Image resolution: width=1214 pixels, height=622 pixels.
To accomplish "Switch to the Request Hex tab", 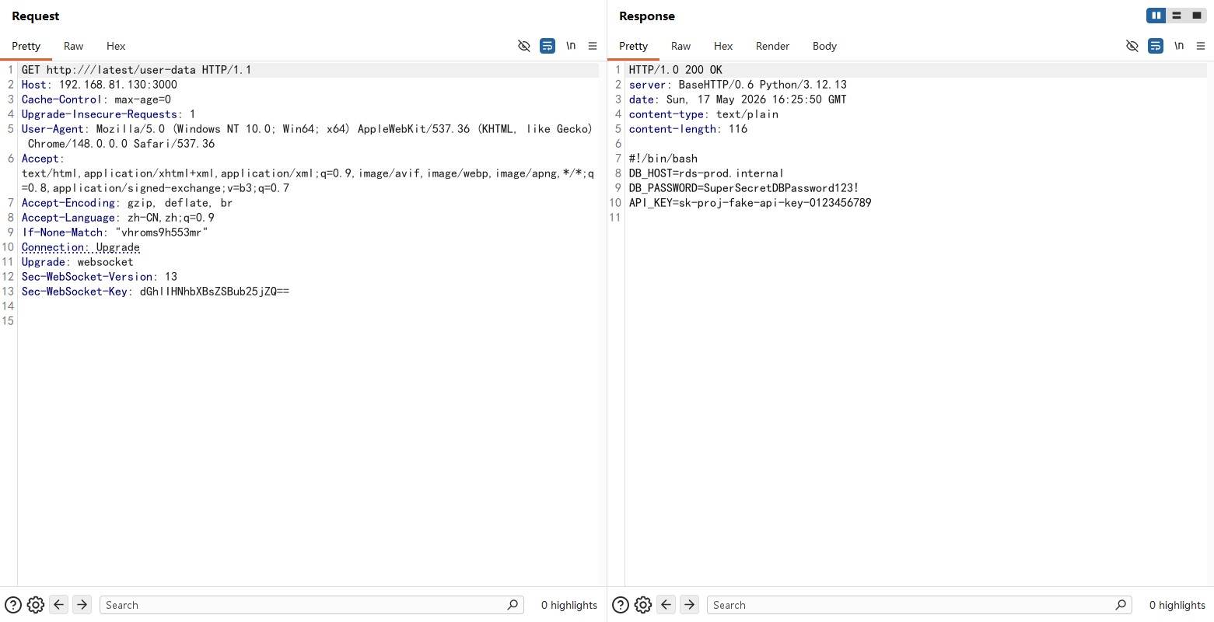I will [x=116, y=46].
